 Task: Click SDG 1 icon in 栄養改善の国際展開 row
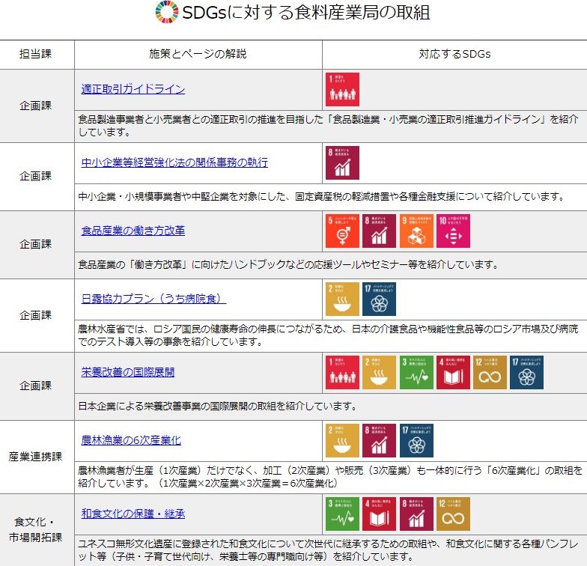(x=342, y=373)
